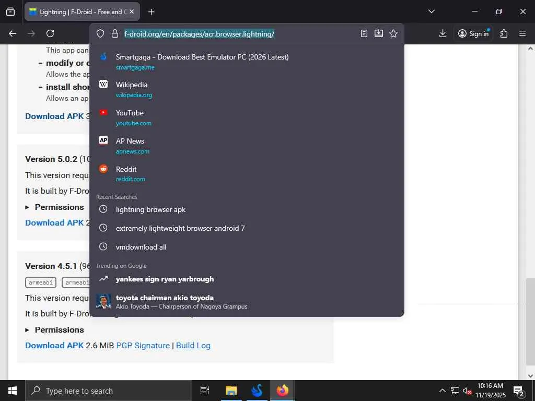Select the YouTube suggestion
Screen dimensions: 535x401
tap(247, 117)
